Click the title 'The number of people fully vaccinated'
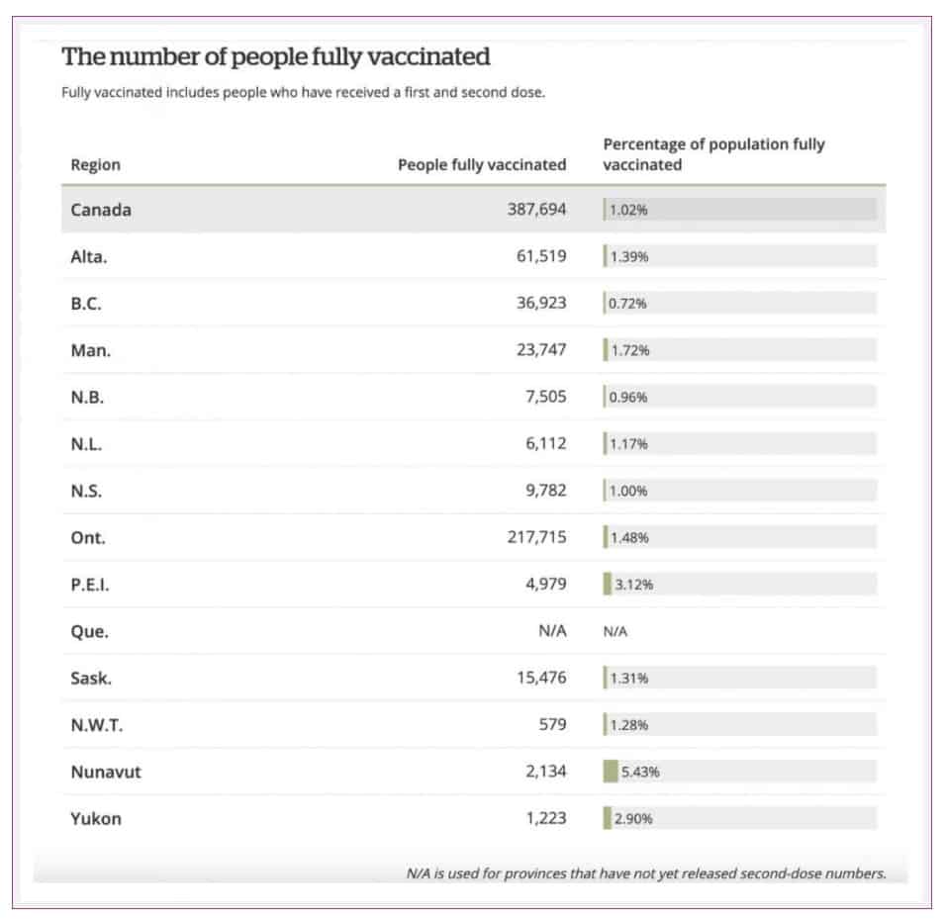The width and height of the screenshot is (946, 919). point(276,56)
